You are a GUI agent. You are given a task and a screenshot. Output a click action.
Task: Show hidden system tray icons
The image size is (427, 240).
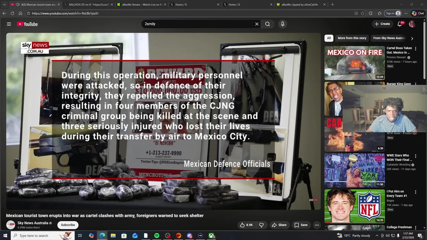coord(377,236)
